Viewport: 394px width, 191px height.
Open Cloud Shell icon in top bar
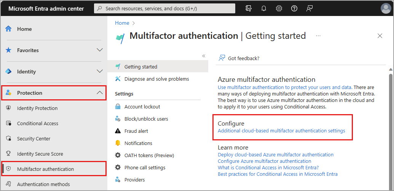pyautogui.click(x=249, y=8)
